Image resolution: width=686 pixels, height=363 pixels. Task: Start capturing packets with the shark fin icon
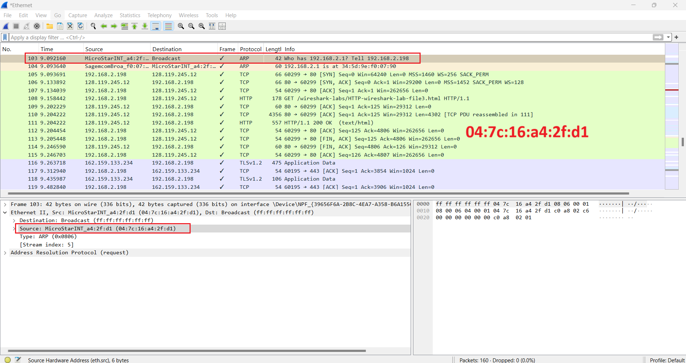[6, 26]
